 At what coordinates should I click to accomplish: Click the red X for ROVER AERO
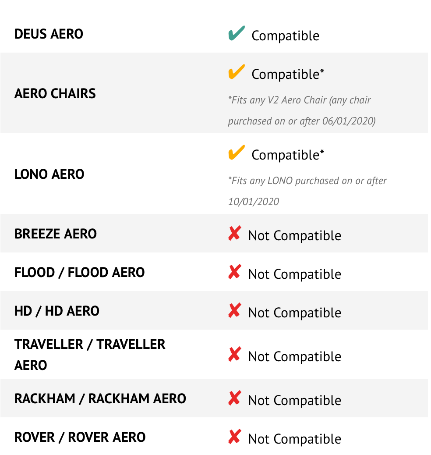(234, 437)
